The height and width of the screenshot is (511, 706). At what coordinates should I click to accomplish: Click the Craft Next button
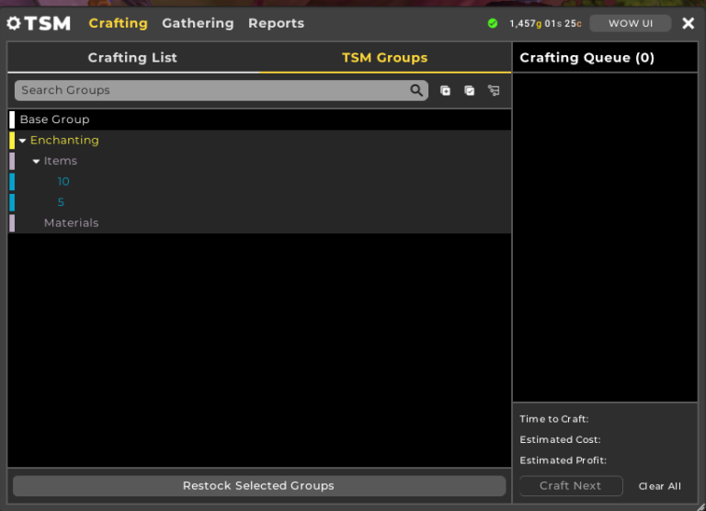tap(571, 486)
